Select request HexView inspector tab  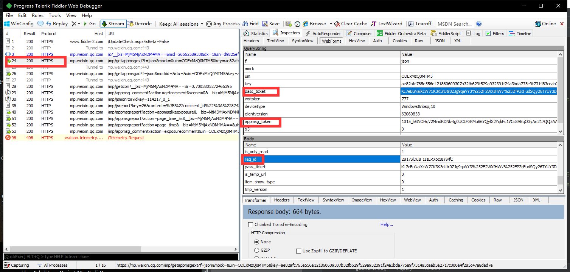(357, 41)
